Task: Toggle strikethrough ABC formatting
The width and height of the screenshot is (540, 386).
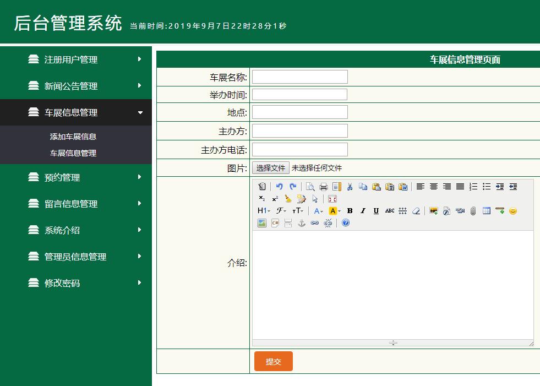Action: 390,211
